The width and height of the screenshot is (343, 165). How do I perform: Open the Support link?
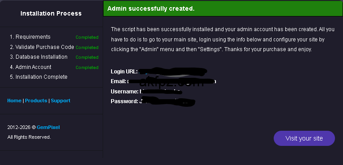(60, 101)
